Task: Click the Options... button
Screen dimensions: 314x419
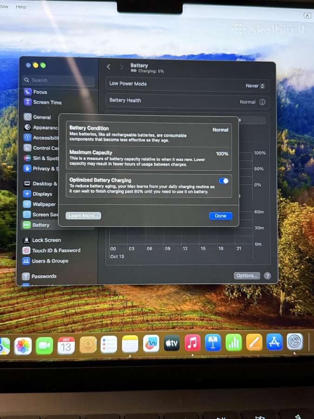Action: pos(247,276)
